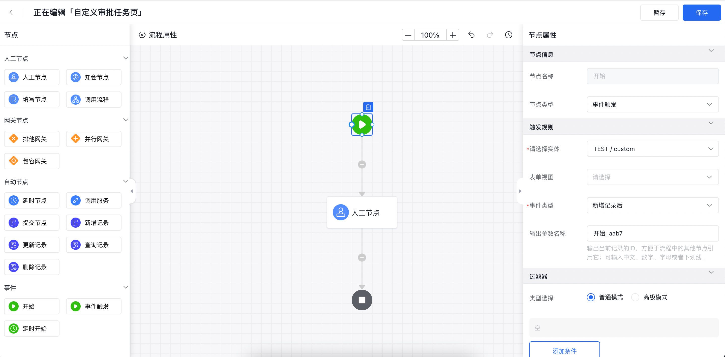Collapse the 过滤器 panel section
The image size is (725, 357).
tap(711, 273)
